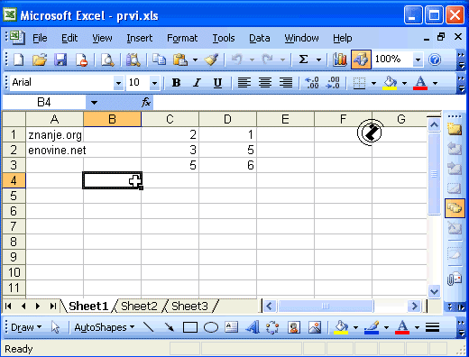This screenshot has height=357, width=469.
Task: Open Microsoft Excel Help question icon
Action: [435, 59]
